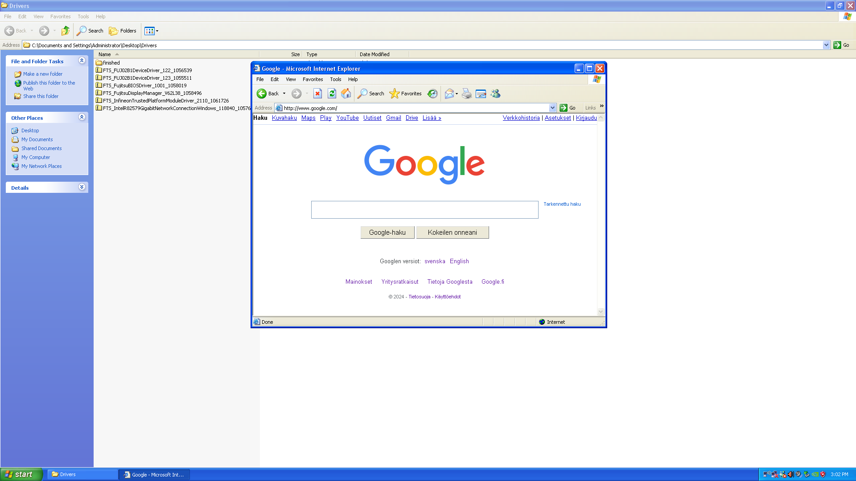Click Kokeilen onneani button
This screenshot has height=481, width=856.
click(453, 232)
